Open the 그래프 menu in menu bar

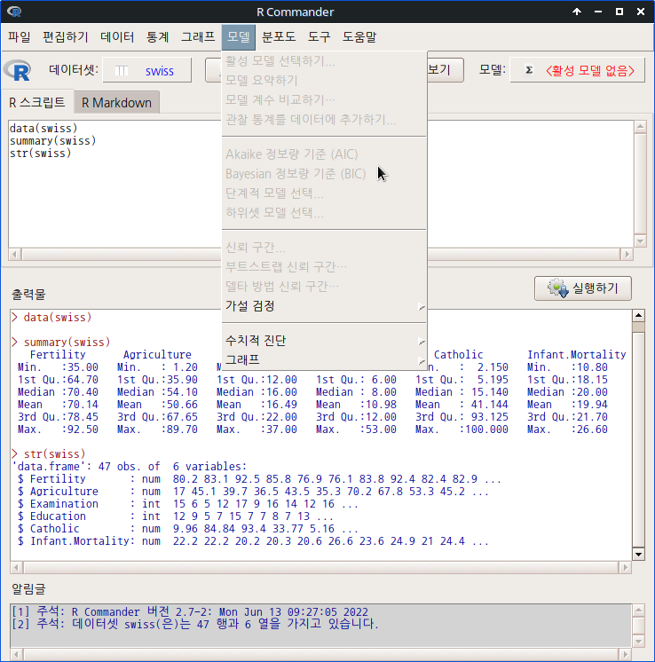point(198,37)
